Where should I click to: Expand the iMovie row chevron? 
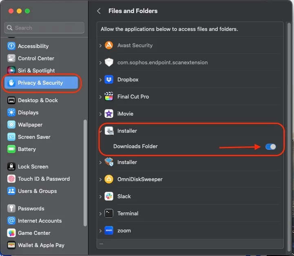tap(100, 114)
